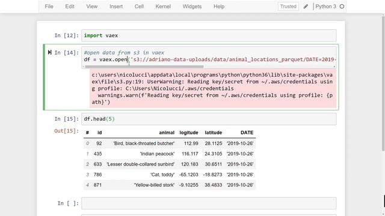The width and height of the screenshot is (385, 216).
Task: Click the '#open data from s3 in vaex' comment
Action: (124, 53)
